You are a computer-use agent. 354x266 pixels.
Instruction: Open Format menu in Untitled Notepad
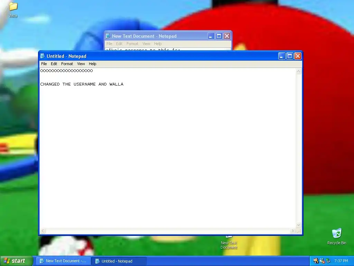[x=67, y=64]
